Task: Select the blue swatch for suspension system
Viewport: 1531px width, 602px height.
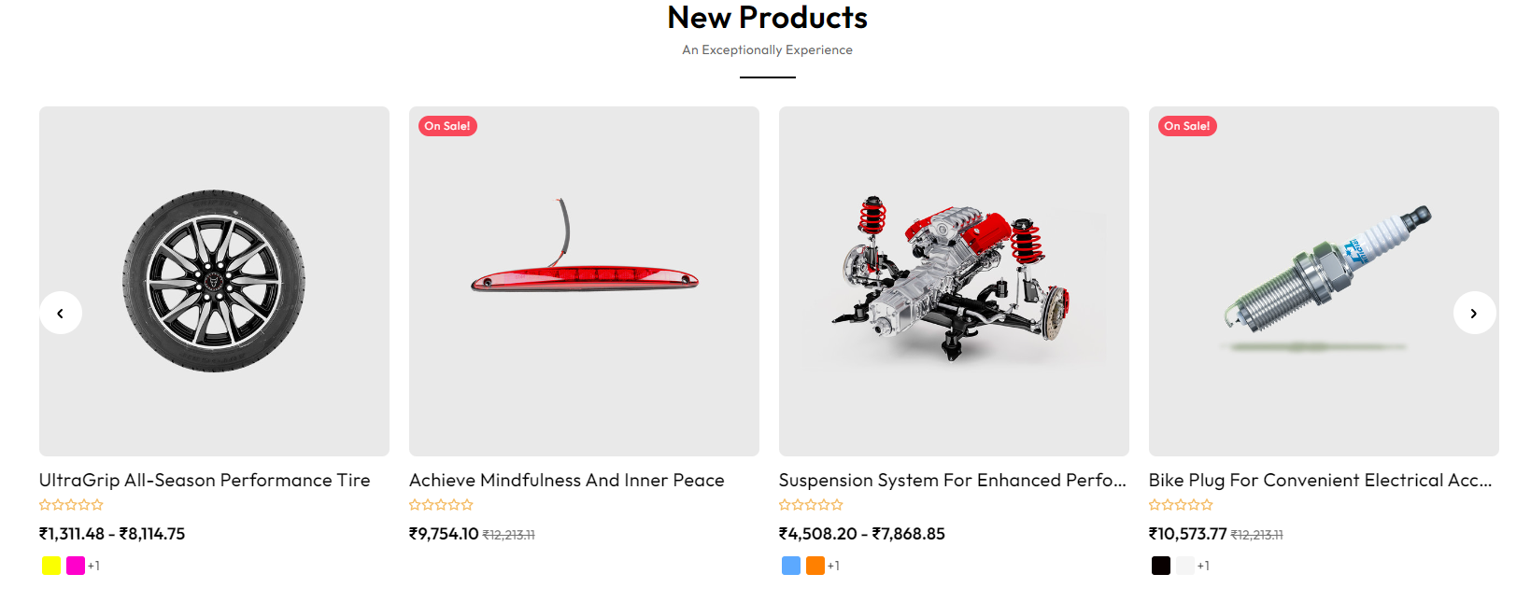Action: point(791,566)
